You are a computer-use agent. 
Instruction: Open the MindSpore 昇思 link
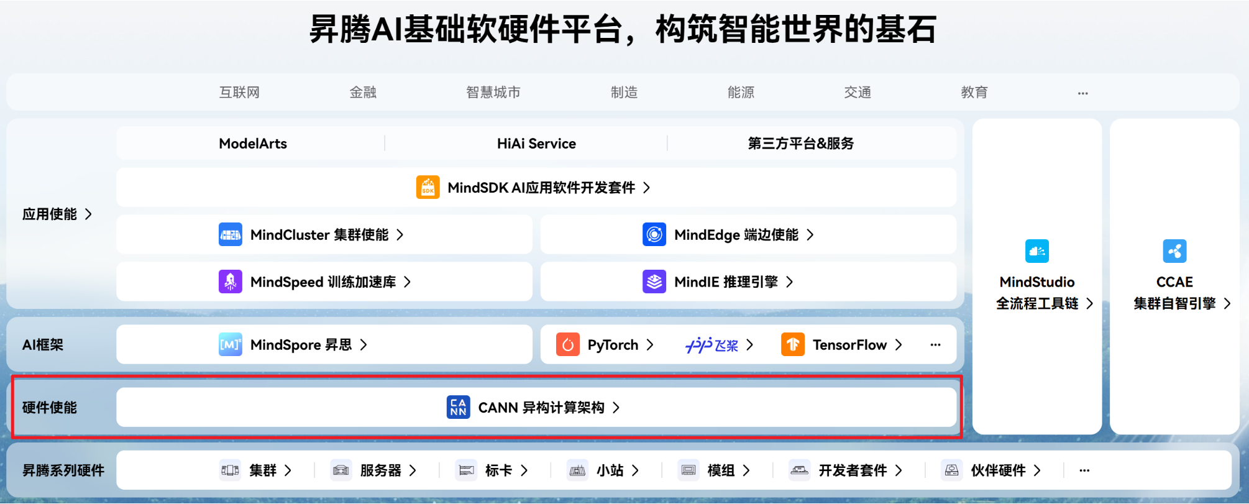point(301,345)
